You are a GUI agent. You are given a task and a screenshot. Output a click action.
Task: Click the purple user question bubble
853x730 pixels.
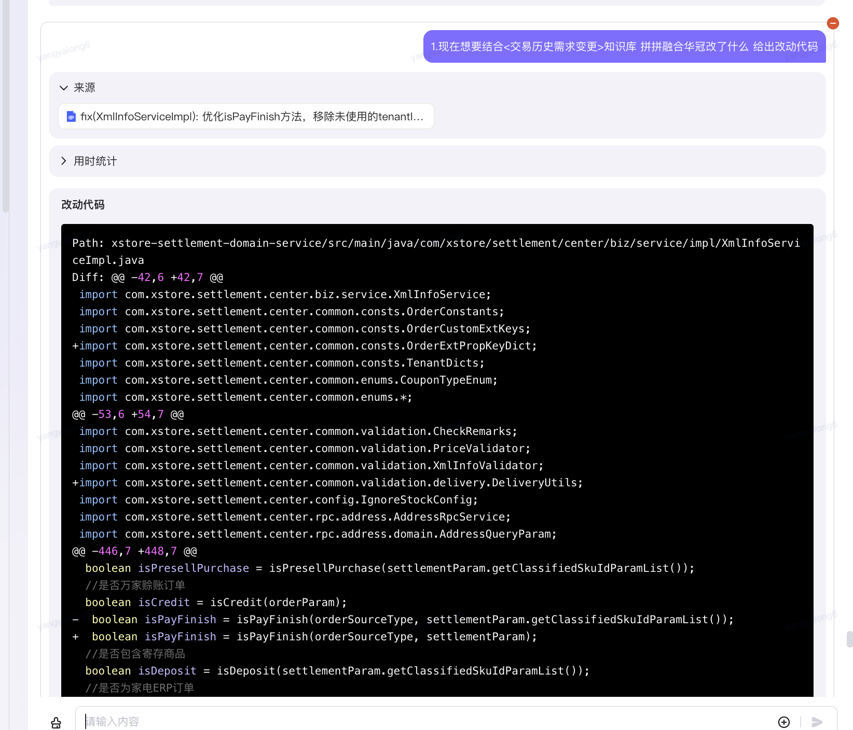[624, 47]
